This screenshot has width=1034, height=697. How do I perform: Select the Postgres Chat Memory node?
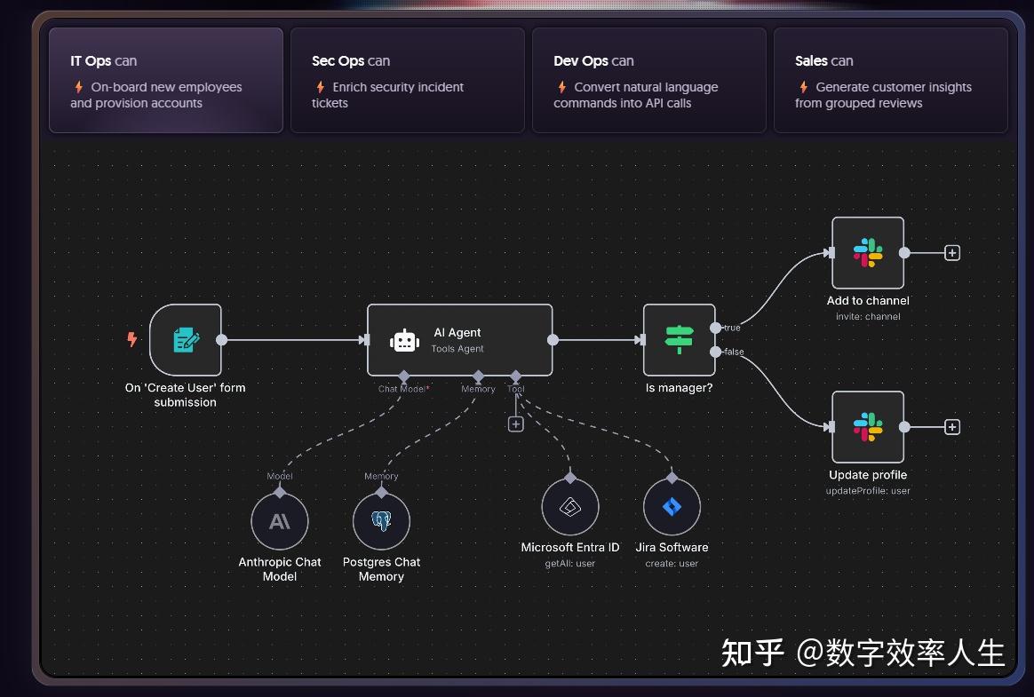point(381,521)
